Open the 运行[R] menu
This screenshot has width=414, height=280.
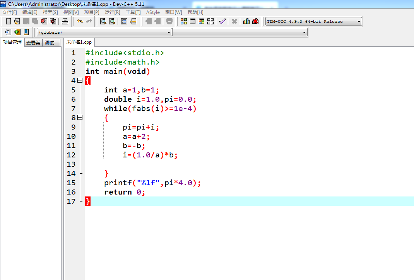point(112,12)
